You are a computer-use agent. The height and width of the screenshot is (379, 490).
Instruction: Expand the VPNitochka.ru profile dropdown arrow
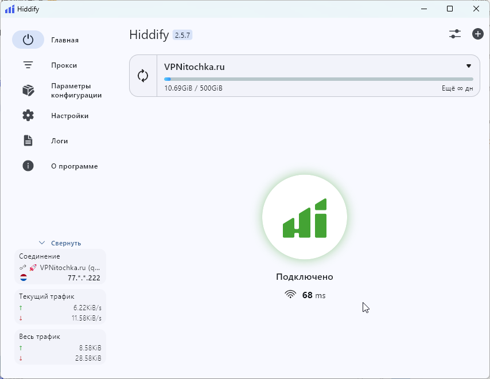click(468, 66)
